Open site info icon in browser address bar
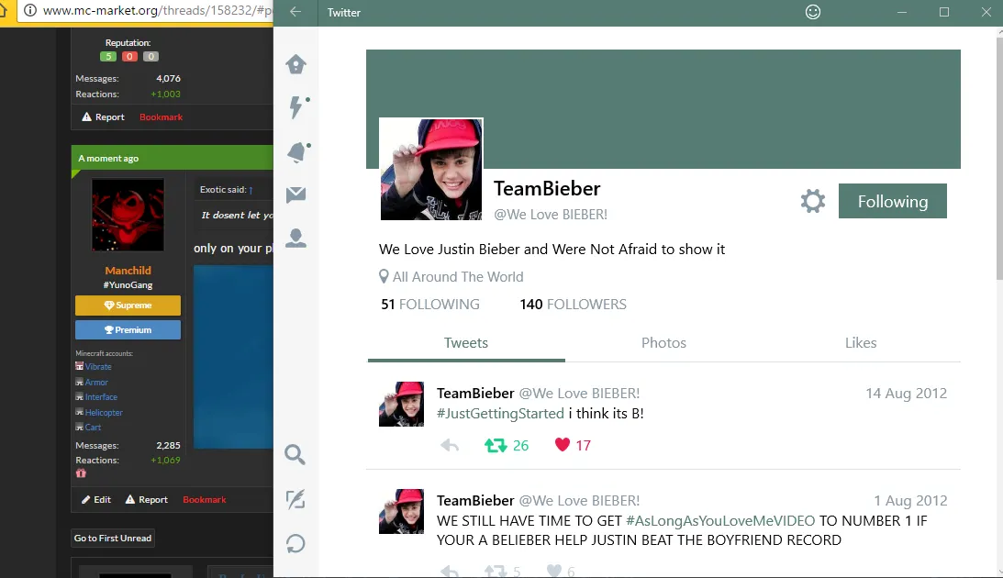The image size is (1003, 578). click(29, 10)
